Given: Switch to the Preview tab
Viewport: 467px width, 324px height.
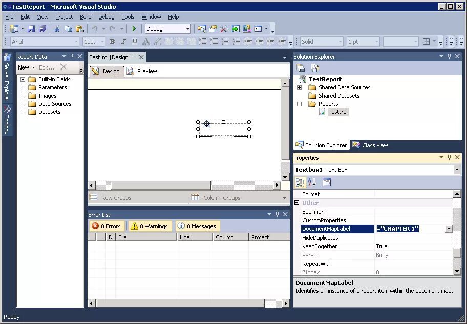Looking at the screenshot, I should pos(142,71).
